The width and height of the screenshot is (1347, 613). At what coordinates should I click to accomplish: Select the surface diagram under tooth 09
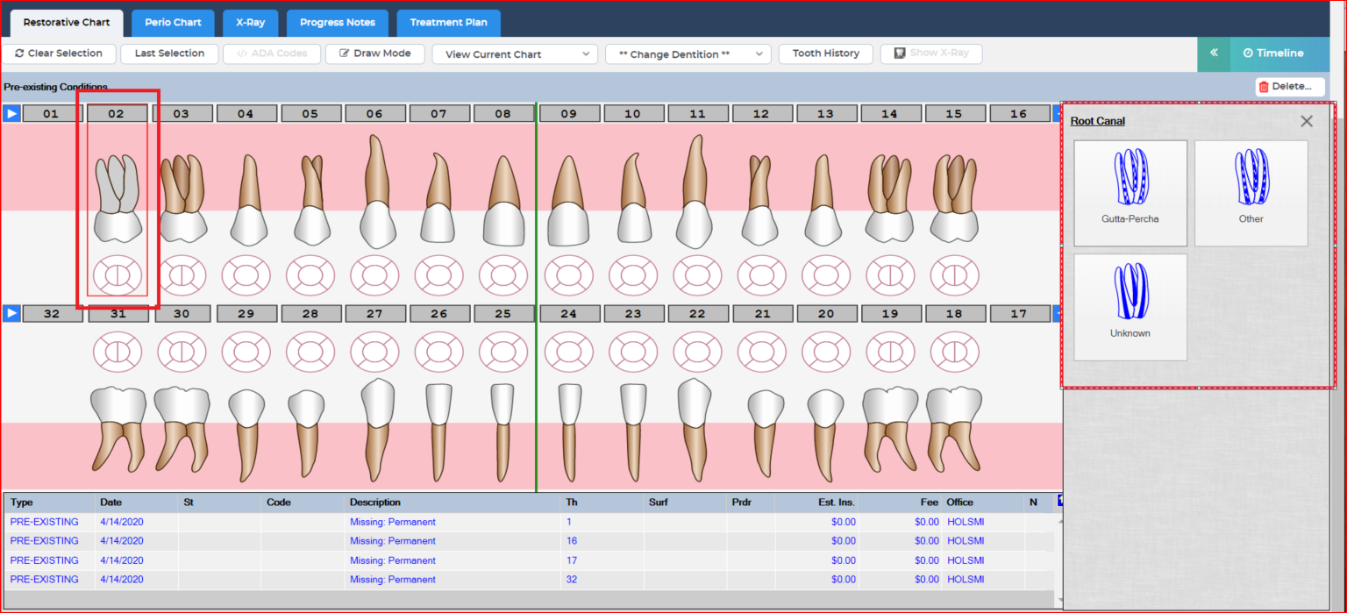(x=567, y=275)
